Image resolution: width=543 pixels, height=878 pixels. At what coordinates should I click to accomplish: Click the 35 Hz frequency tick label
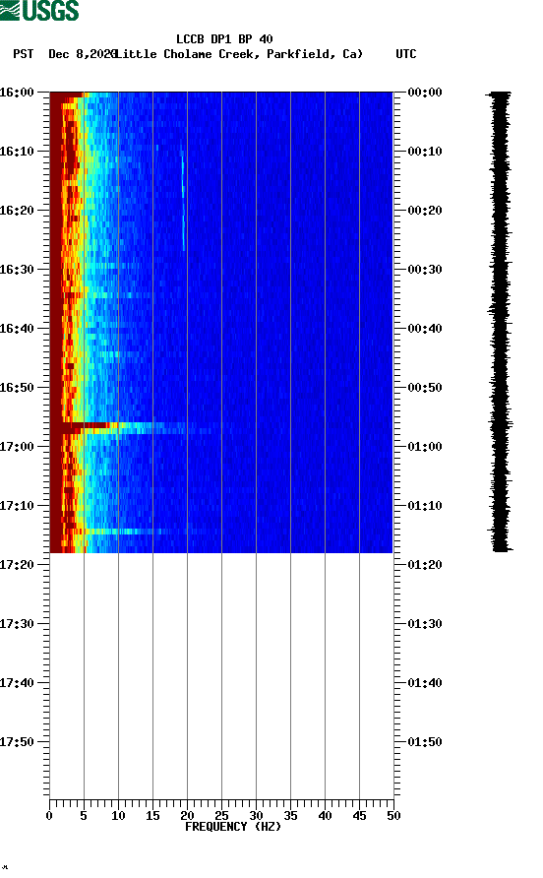[290, 816]
